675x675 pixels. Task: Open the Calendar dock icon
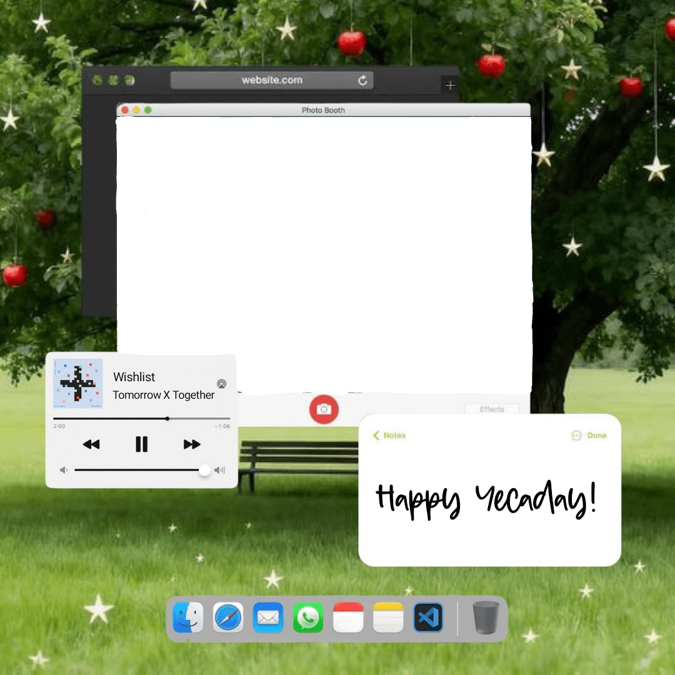point(348,617)
